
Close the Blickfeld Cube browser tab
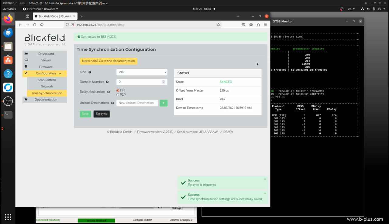pyautogui.click(x=74, y=16)
